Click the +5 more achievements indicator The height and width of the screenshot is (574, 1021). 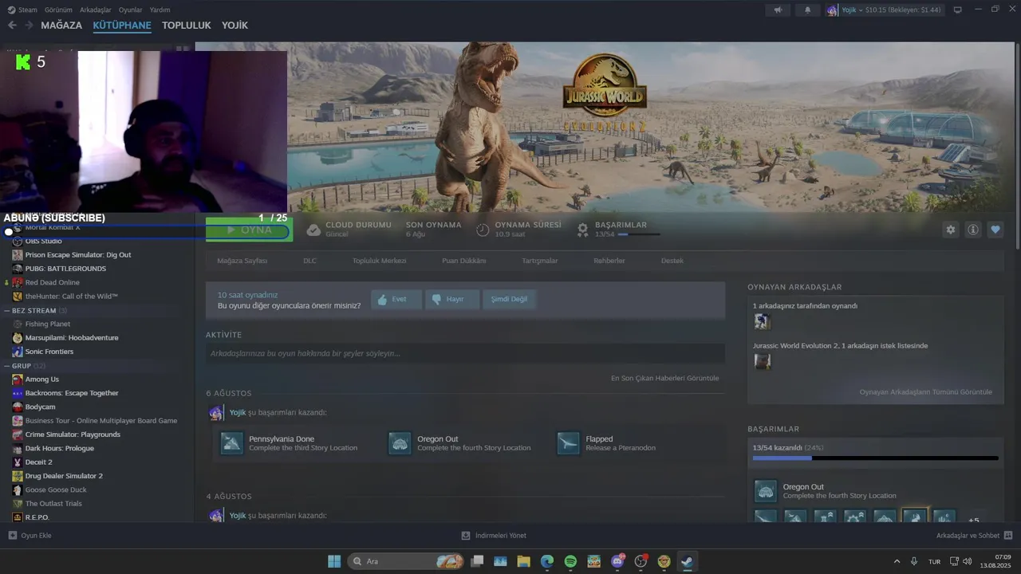coord(973,520)
